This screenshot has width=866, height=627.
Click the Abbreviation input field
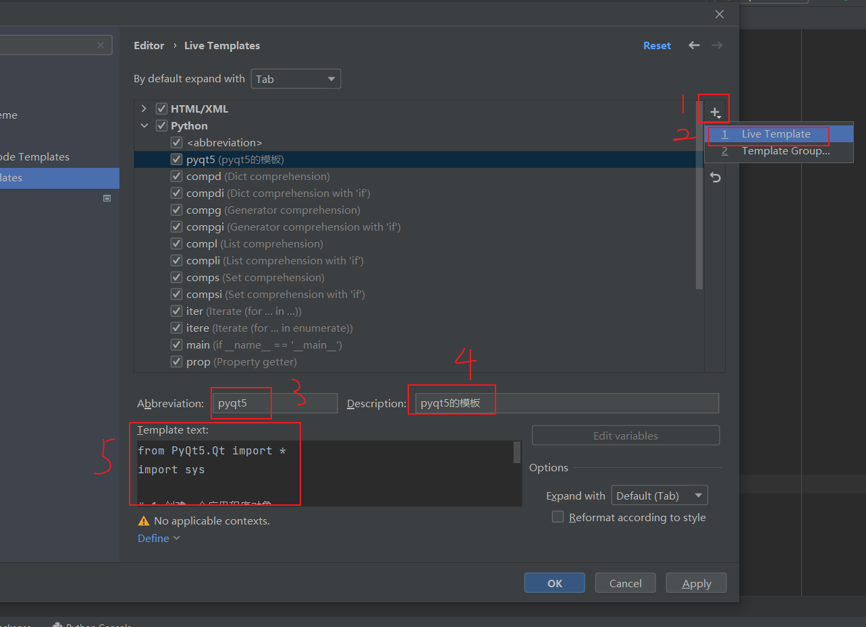point(275,403)
